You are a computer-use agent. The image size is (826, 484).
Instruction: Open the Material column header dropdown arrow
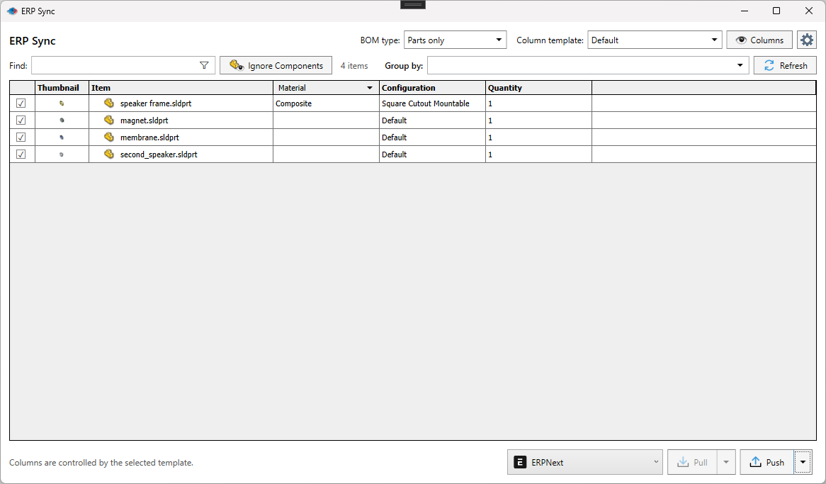[x=370, y=88]
